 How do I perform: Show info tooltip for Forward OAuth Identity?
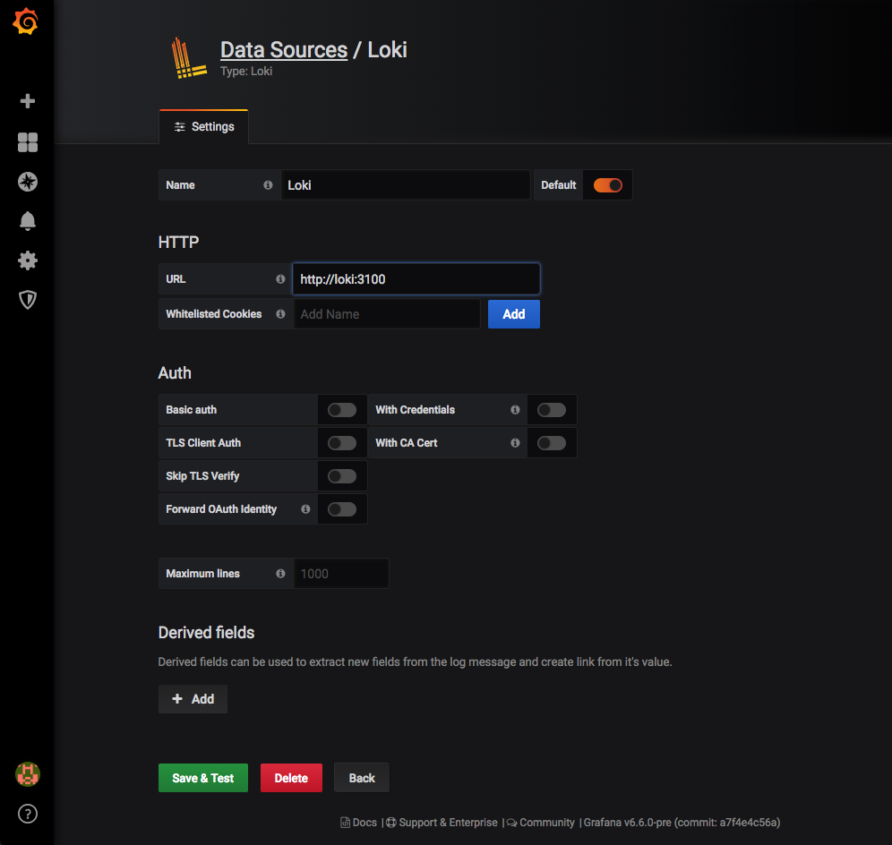point(305,509)
